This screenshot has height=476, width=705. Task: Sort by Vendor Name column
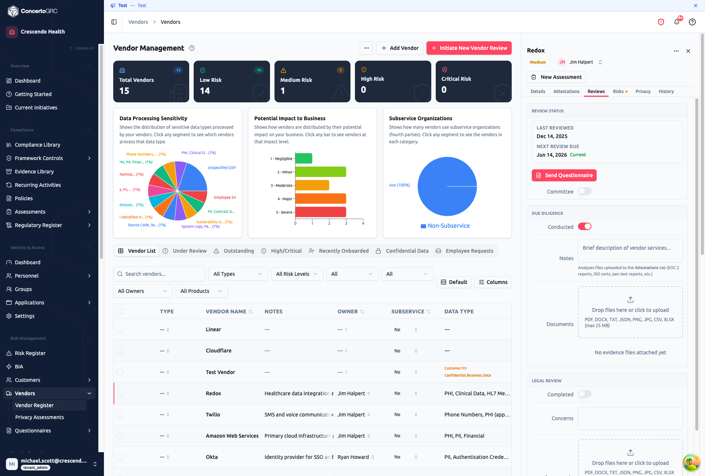point(229,312)
